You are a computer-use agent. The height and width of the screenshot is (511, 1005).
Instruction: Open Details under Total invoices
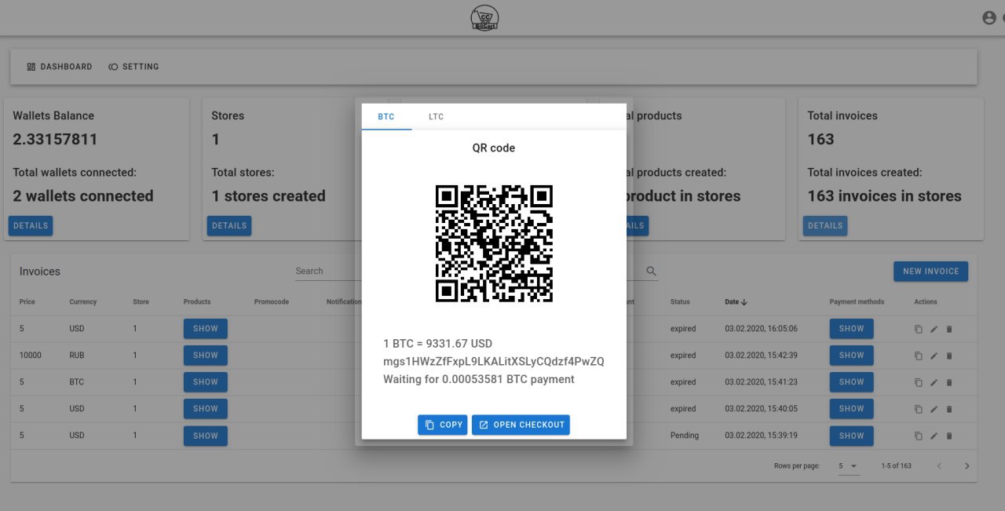pyautogui.click(x=825, y=226)
